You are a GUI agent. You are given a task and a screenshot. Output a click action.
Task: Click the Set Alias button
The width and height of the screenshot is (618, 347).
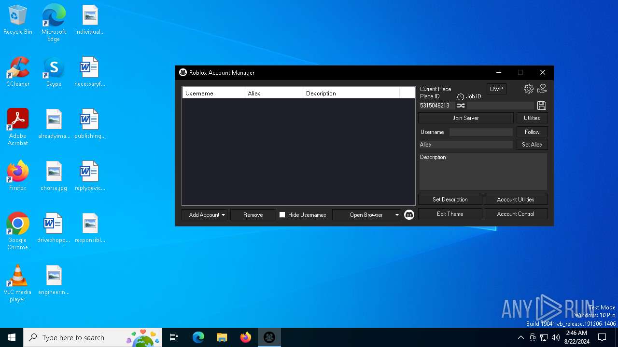coord(532,145)
